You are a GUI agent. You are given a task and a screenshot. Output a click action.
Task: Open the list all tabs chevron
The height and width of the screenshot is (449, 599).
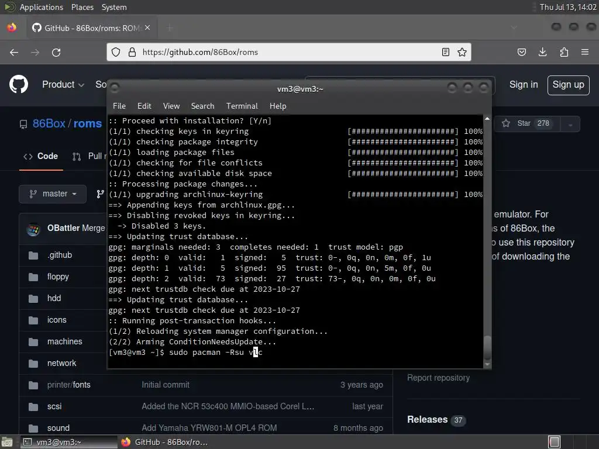click(514, 27)
